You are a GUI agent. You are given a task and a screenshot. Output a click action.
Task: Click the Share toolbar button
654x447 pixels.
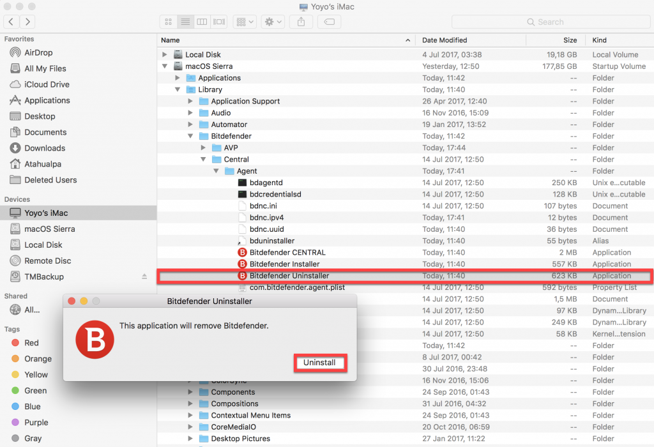301,22
